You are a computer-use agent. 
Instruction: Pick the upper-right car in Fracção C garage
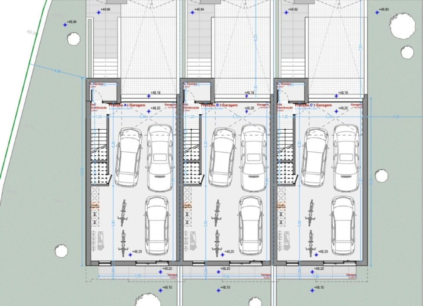pos(345,156)
